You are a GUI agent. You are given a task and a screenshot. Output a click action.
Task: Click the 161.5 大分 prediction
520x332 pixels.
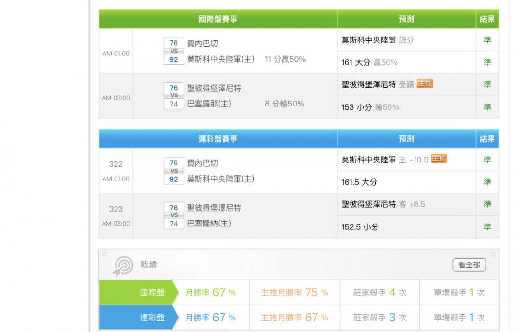pos(359,182)
